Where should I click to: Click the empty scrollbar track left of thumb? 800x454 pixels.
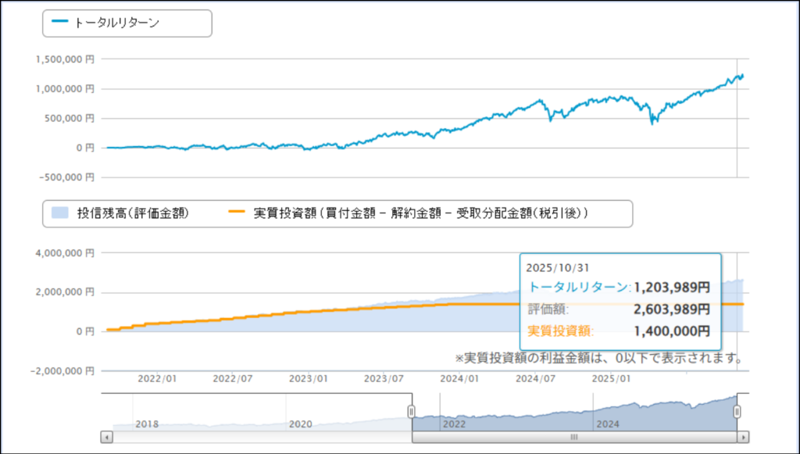258,438
